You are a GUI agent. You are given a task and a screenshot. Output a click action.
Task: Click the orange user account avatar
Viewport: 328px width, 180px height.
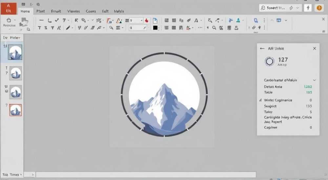click(319, 8)
